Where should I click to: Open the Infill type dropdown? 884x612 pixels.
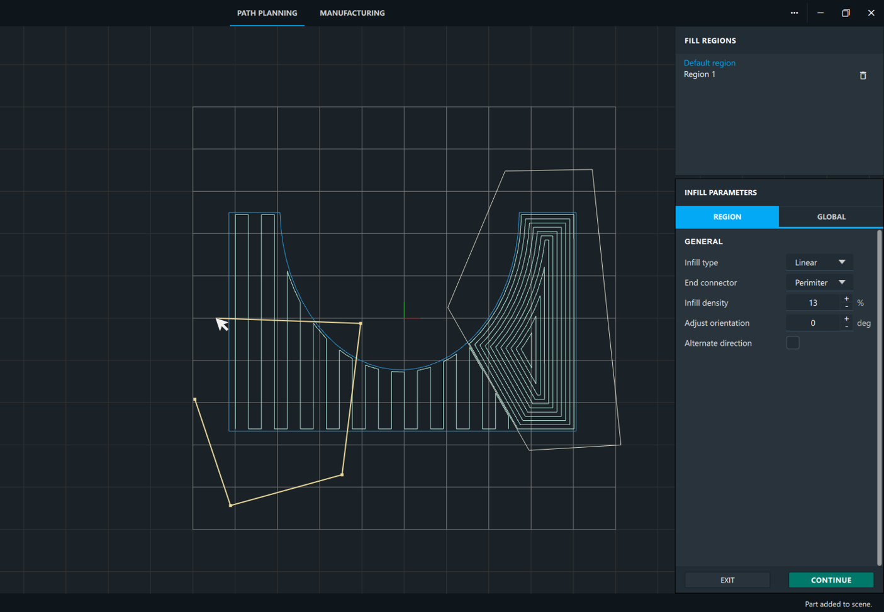pos(819,262)
